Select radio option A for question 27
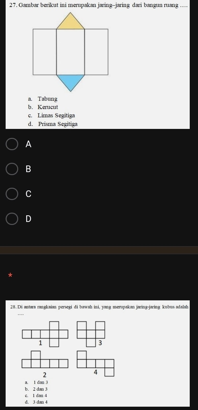Screen dimensions: 198x410 tap(12, 144)
